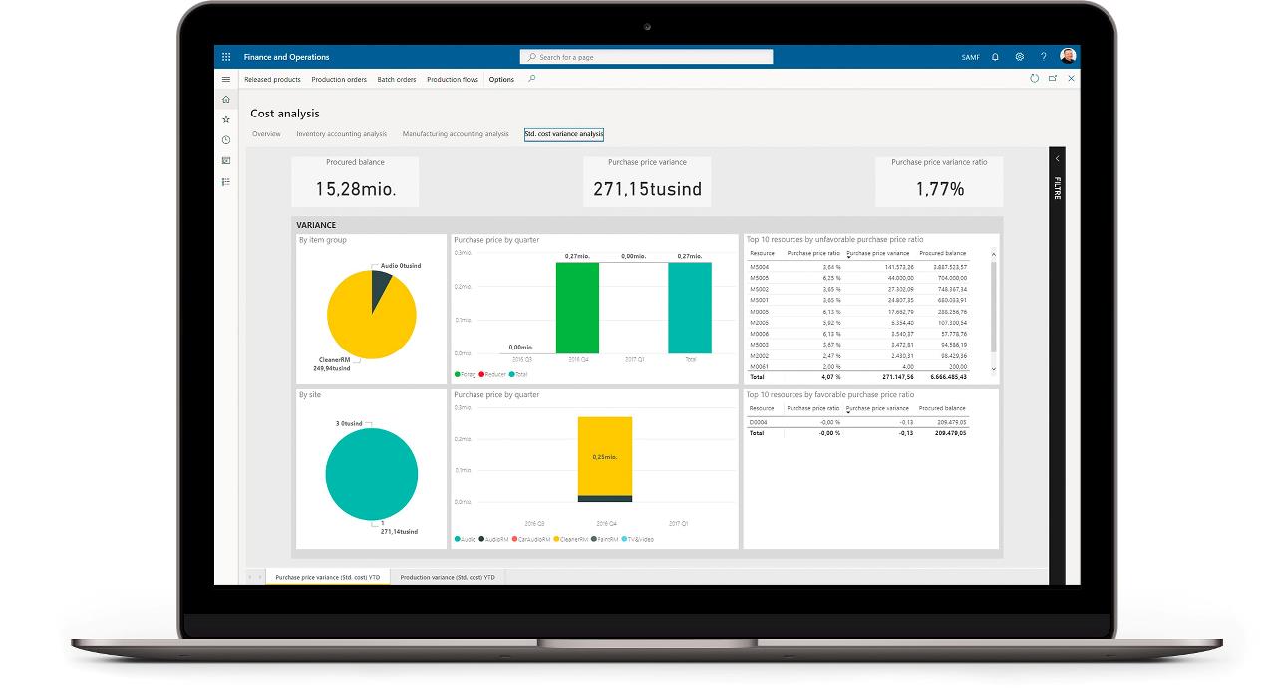Select Production variance (Std. cost) YTD tab
The height and width of the screenshot is (699, 1268).
pos(448,577)
